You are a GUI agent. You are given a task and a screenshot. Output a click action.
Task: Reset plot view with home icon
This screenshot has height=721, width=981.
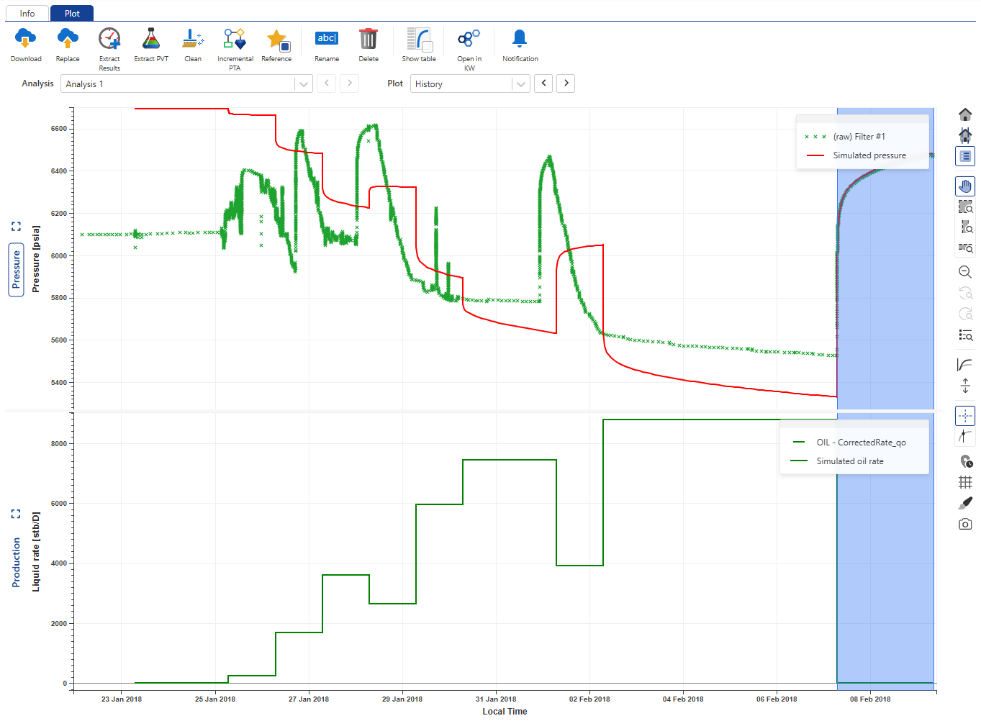tap(965, 114)
